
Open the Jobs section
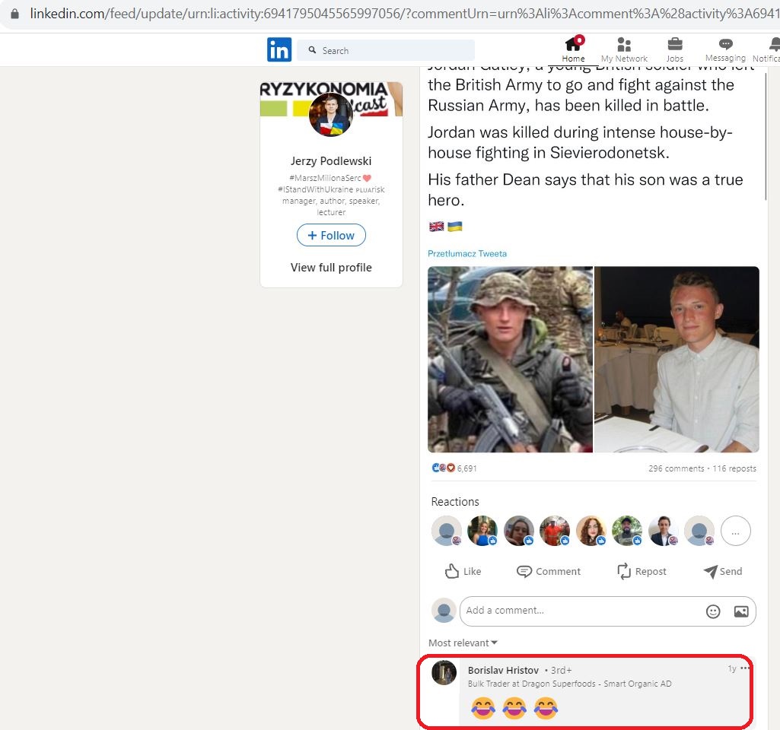674,50
